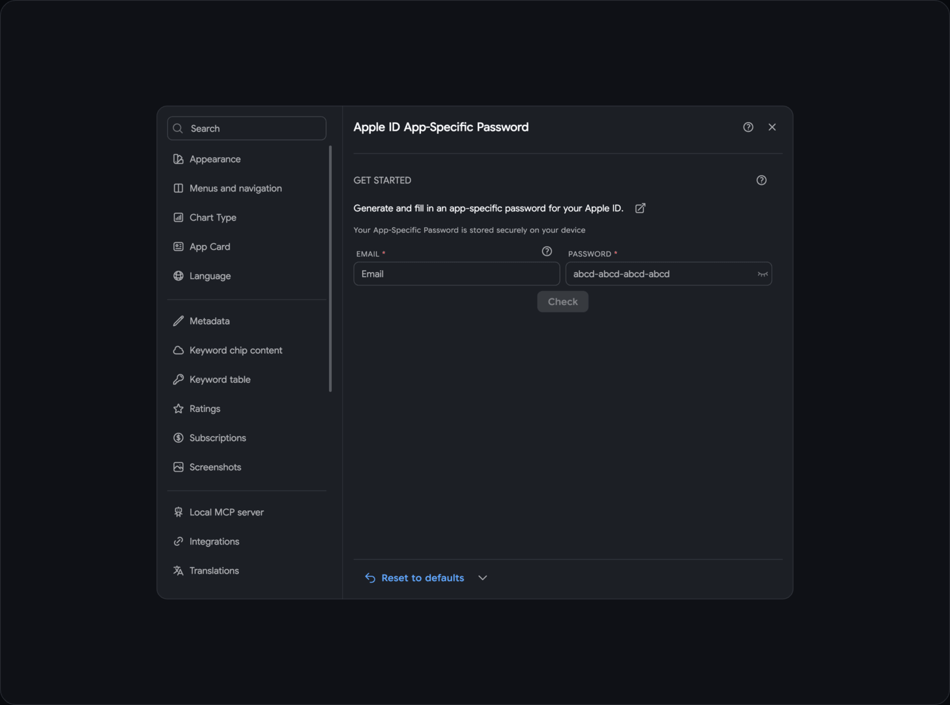Select Local MCP server in sidebar

click(247, 512)
